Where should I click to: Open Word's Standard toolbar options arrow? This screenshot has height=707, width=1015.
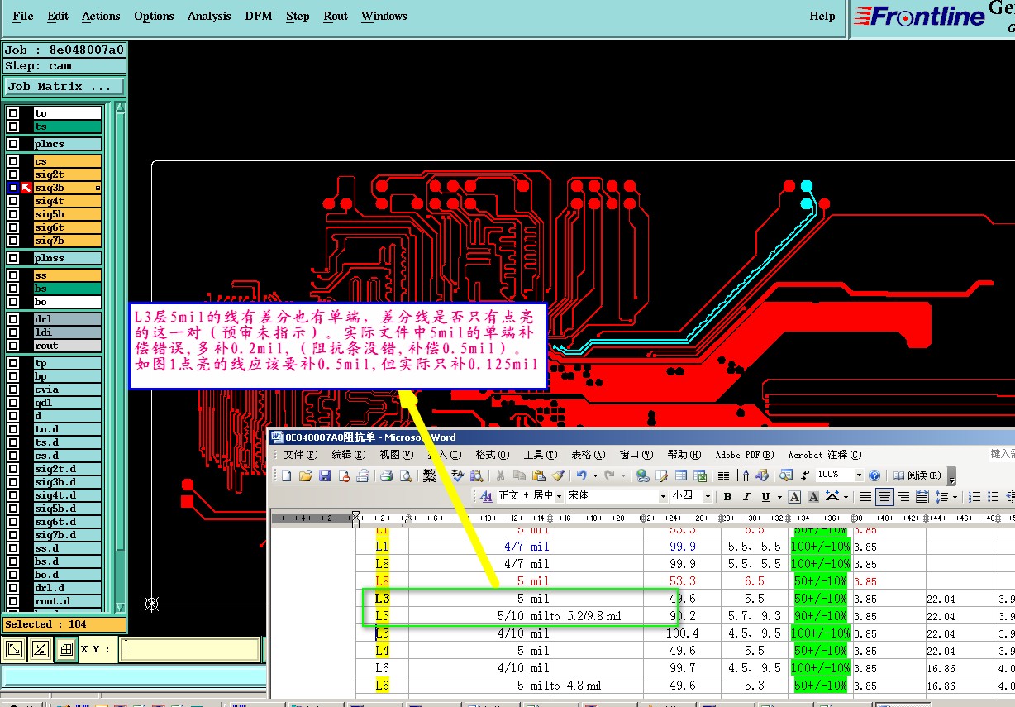coord(951,476)
